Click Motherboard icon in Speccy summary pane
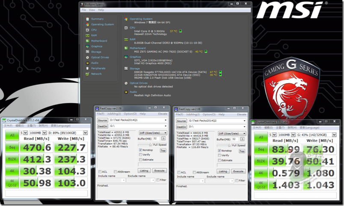The image size is (344, 206). pyautogui.click(x=126, y=48)
